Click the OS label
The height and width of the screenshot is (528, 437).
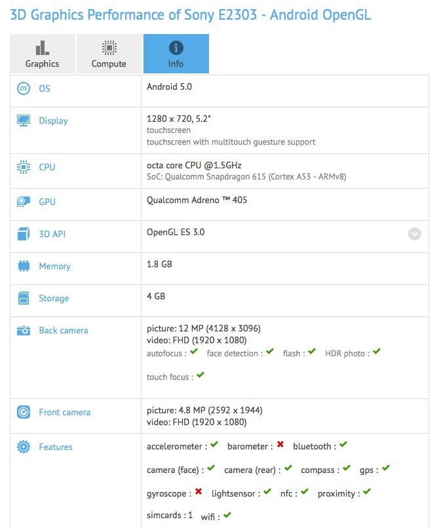point(45,88)
